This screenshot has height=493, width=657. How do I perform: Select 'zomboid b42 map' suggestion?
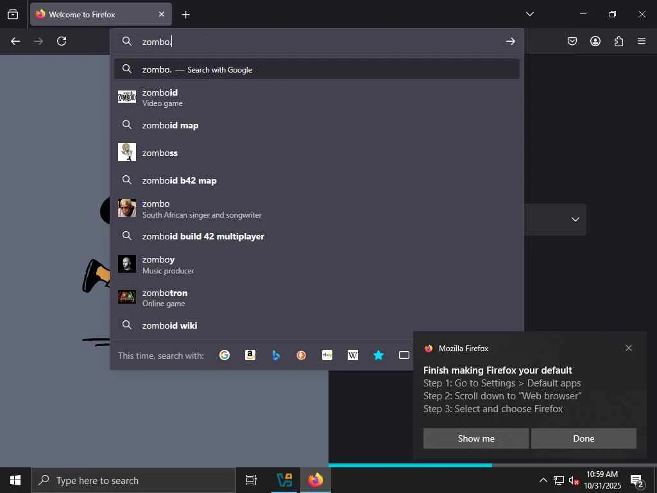coord(317,180)
